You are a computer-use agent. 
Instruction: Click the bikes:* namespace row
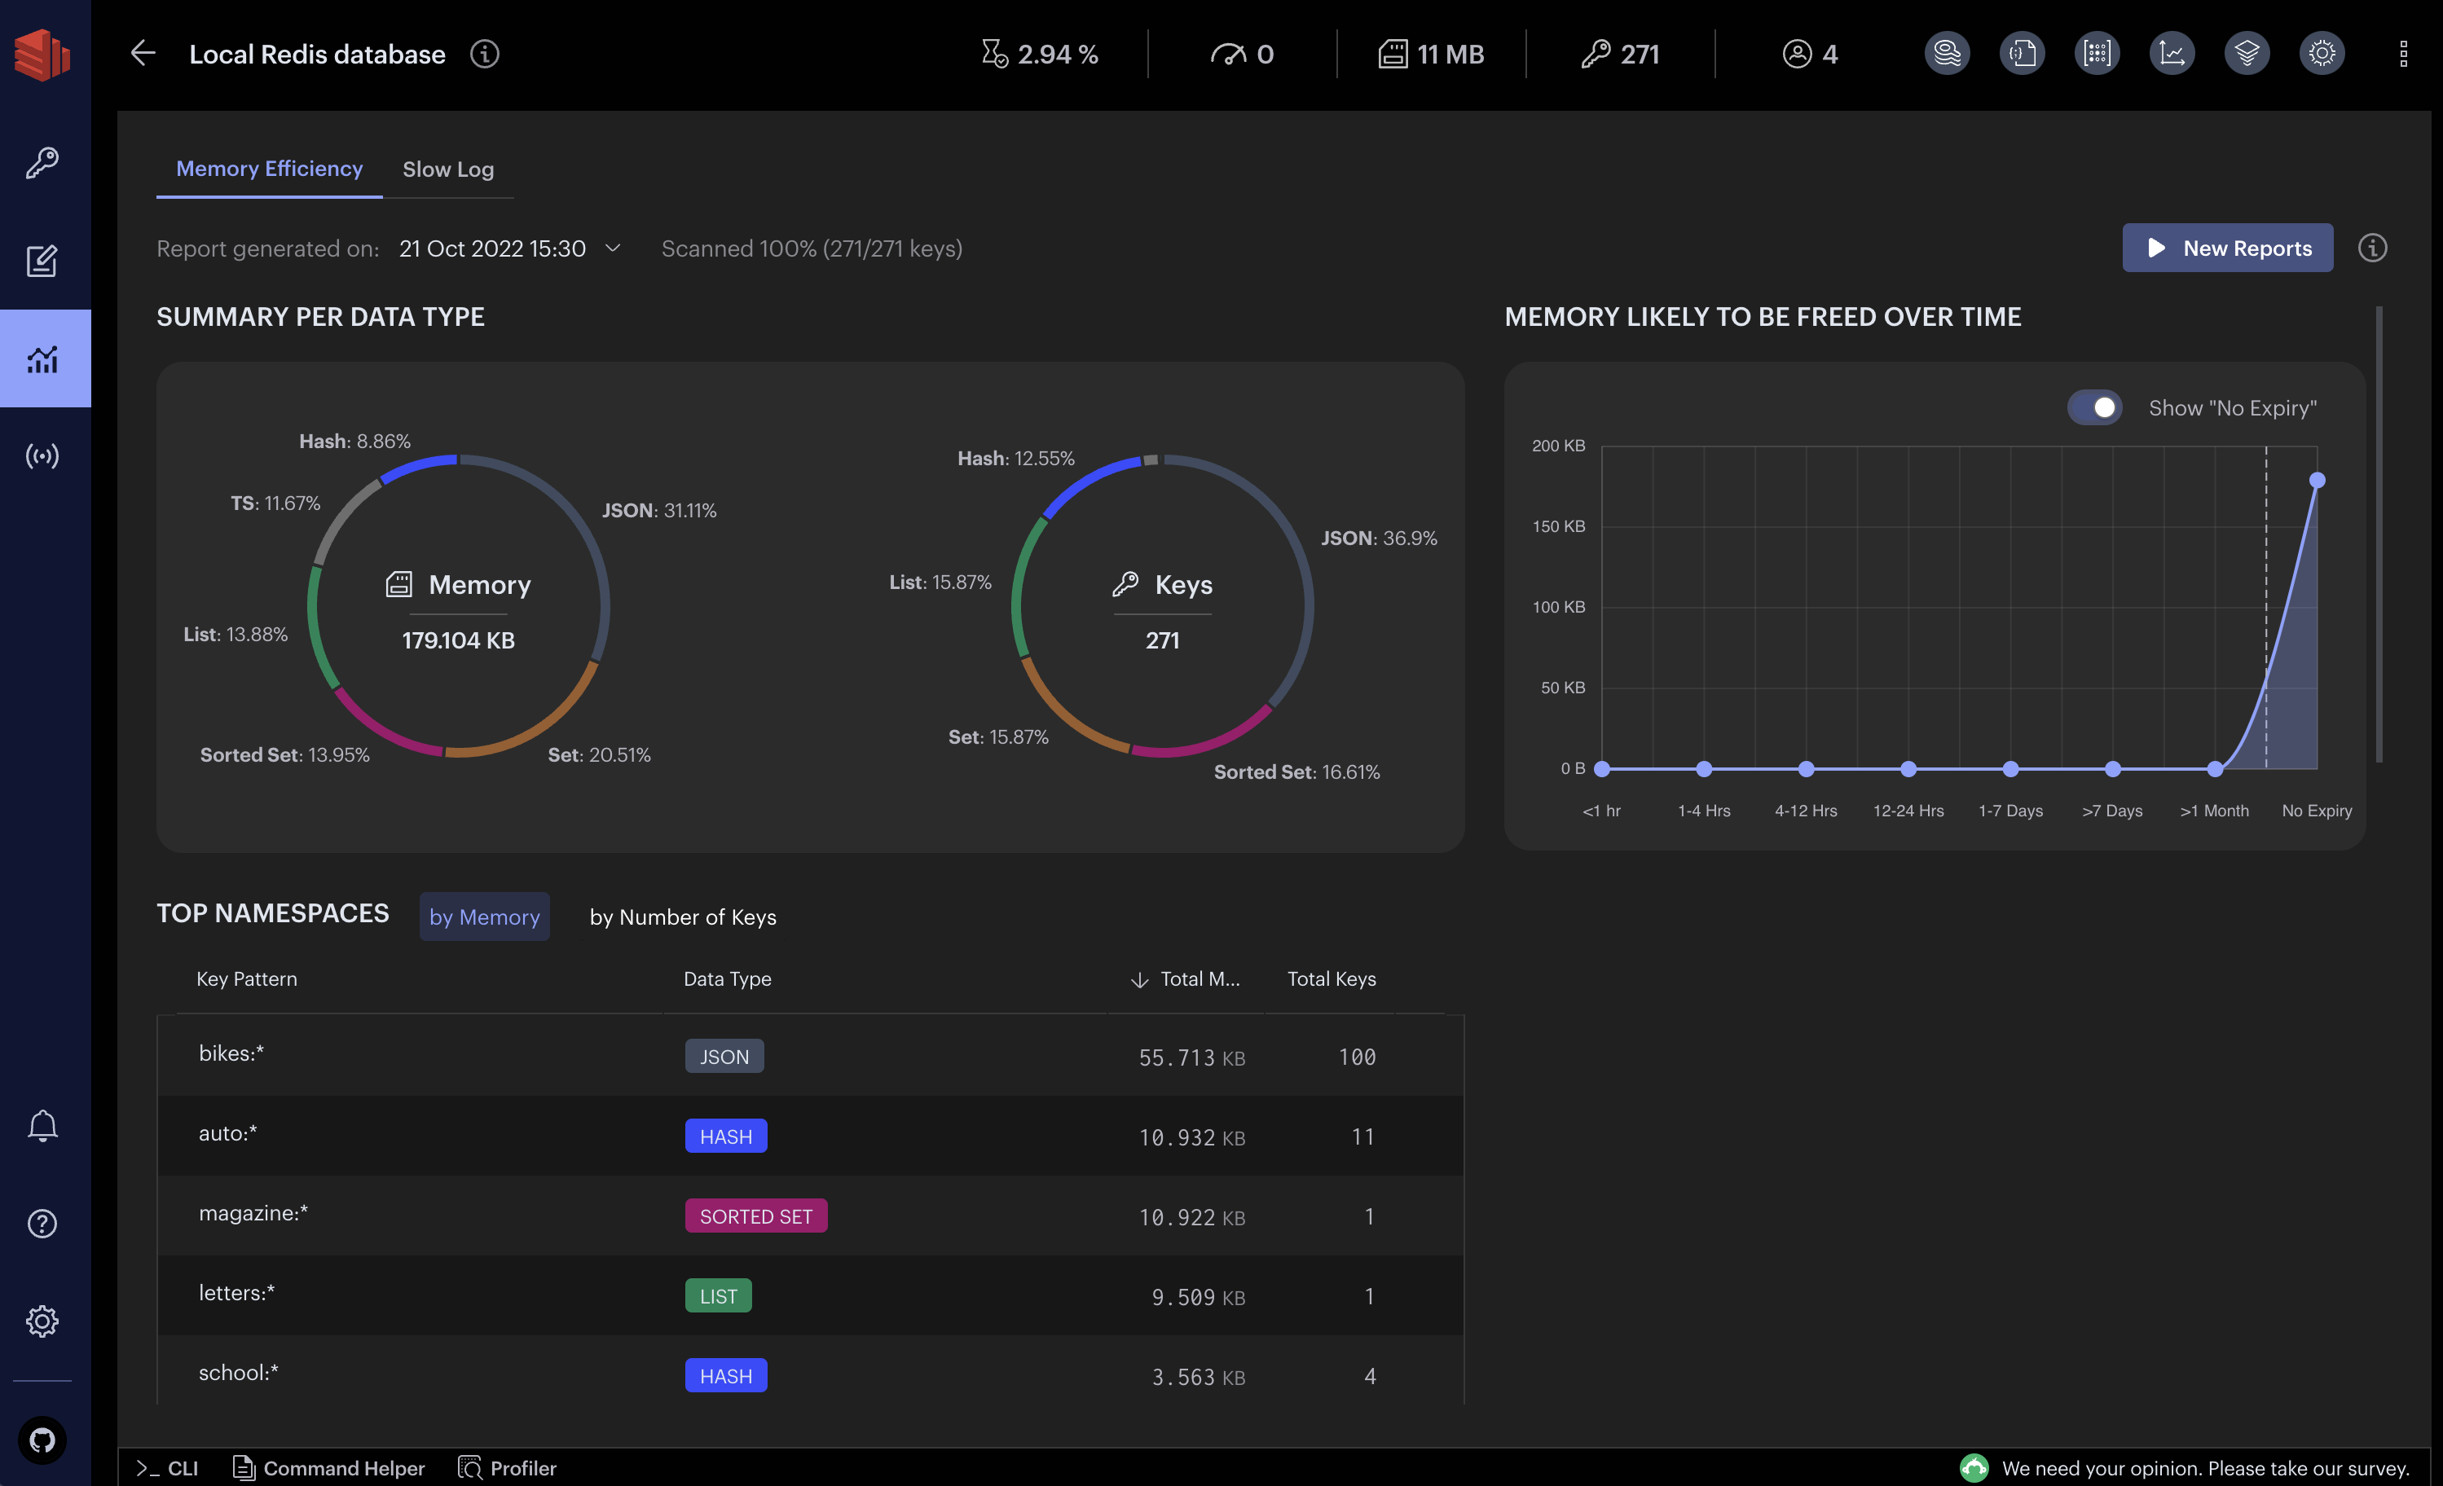(x=694, y=1055)
